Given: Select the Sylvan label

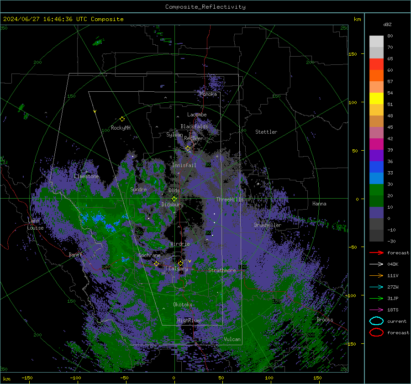Looking at the screenshot, I should tap(174, 135).
